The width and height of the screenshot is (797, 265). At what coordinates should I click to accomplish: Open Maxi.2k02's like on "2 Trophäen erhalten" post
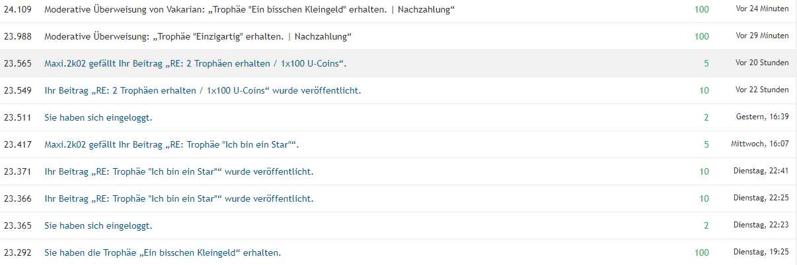point(195,63)
